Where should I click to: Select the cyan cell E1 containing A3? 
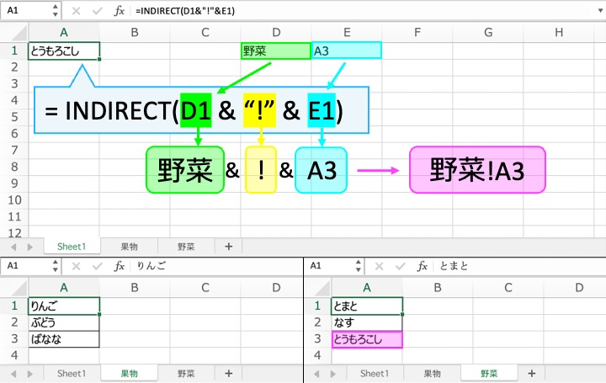[x=346, y=51]
